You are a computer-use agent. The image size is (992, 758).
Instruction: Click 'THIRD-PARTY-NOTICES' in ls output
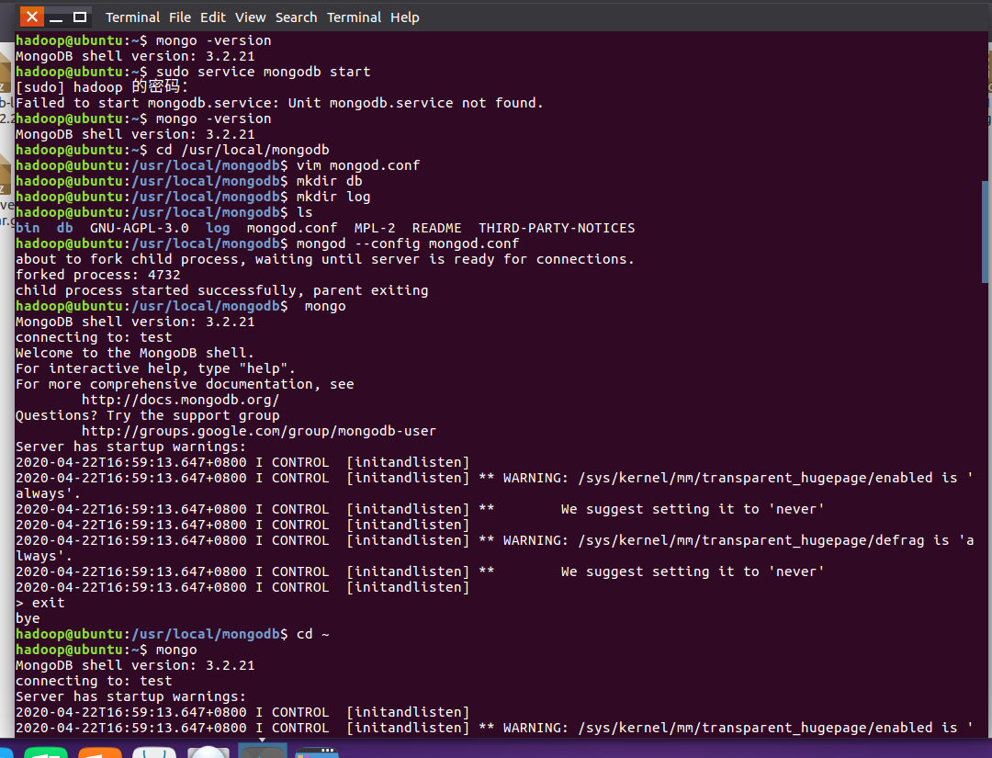coord(557,228)
